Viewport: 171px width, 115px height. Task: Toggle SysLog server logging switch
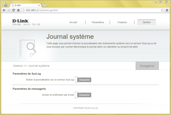click(x=83, y=80)
